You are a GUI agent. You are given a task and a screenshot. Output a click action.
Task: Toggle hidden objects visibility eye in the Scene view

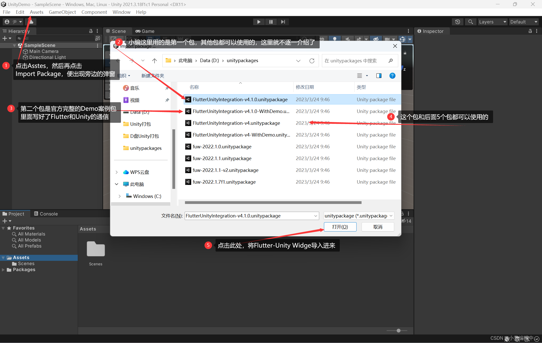coord(376,39)
